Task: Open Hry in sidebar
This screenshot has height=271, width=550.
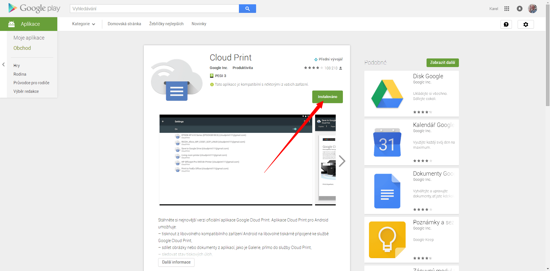Action: (17, 66)
